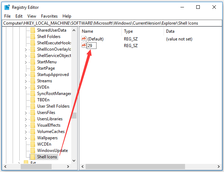
Task: Select the User Shell Folders folder icon
Action: [x=33, y=106]
